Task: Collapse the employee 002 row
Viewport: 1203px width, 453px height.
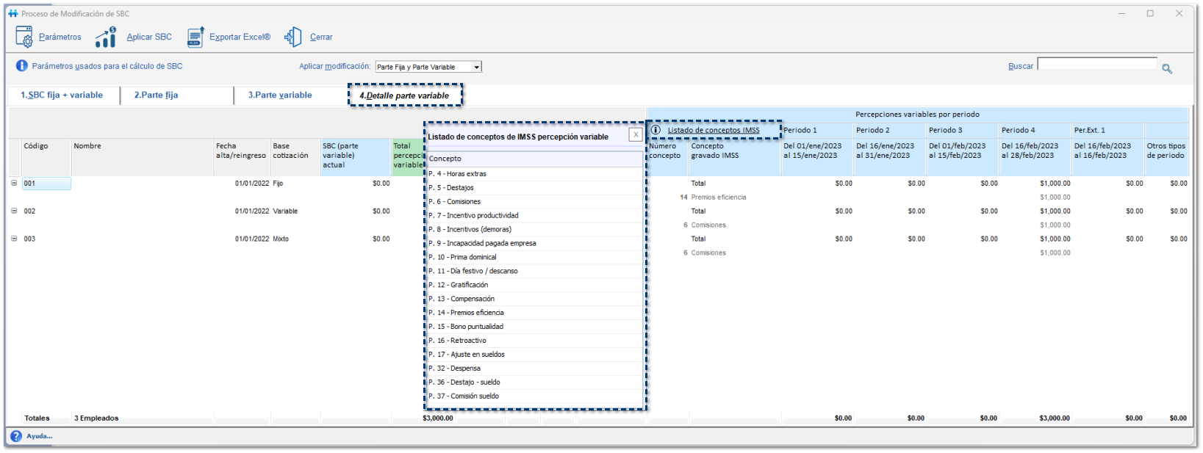Action: (x=14, y=211)
